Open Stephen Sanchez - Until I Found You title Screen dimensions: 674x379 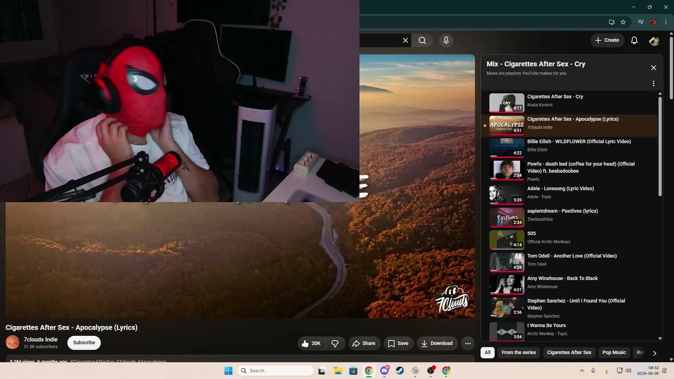576,304
